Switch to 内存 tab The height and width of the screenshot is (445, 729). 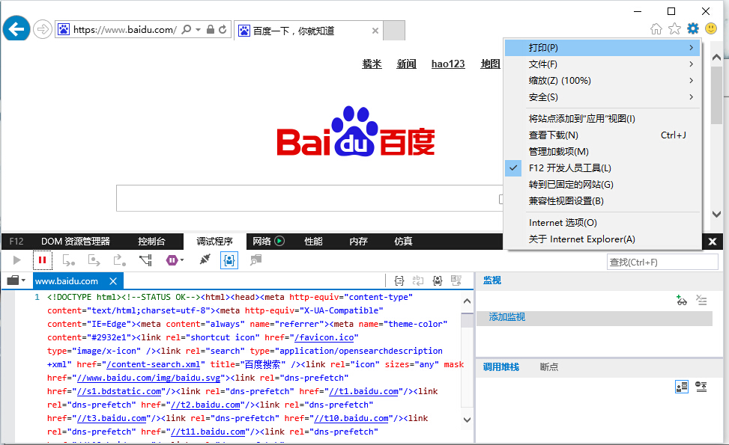click(358, 242)
